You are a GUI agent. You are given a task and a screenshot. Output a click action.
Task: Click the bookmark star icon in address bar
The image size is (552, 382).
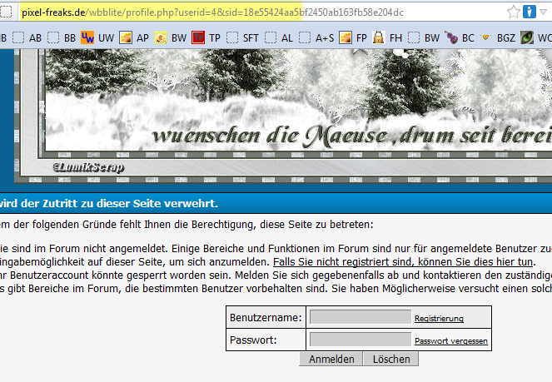pyautogui.click(x=514, y=12)
